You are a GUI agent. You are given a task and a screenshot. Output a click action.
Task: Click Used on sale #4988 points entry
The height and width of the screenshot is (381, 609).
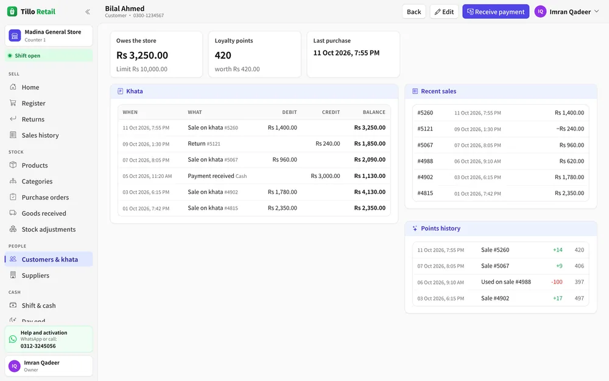click(501, 282)
